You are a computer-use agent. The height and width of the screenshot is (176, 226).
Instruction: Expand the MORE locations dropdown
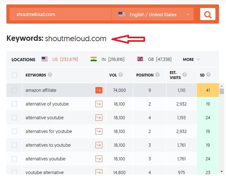(191, 59)
